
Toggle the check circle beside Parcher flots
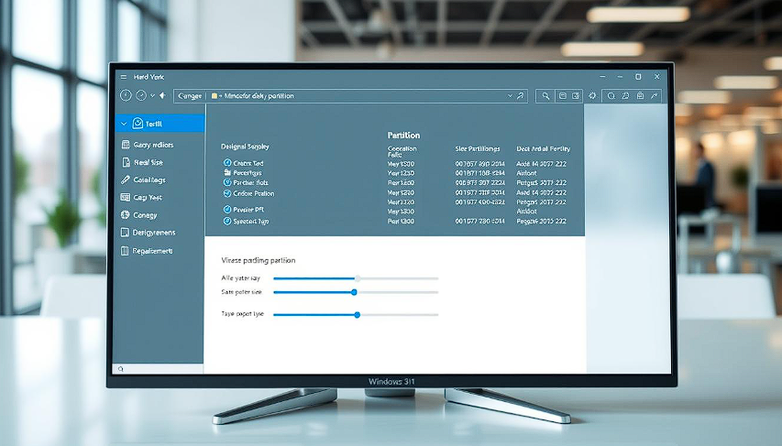[x=227, y=182]
